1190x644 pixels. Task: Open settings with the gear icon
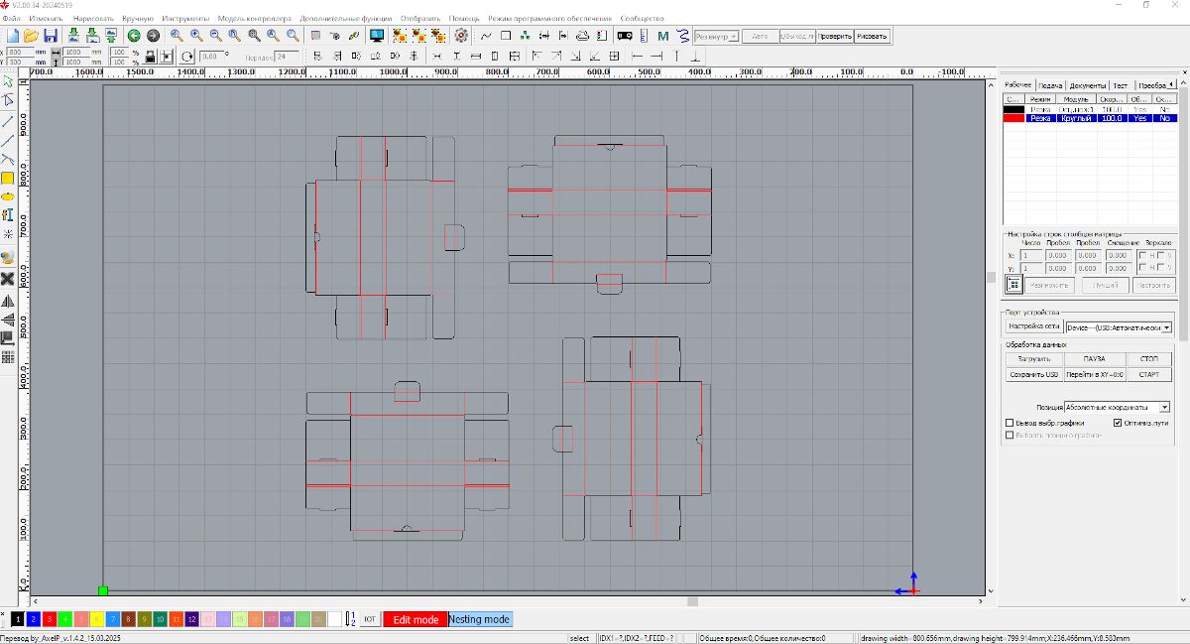(x=461, y=36)
